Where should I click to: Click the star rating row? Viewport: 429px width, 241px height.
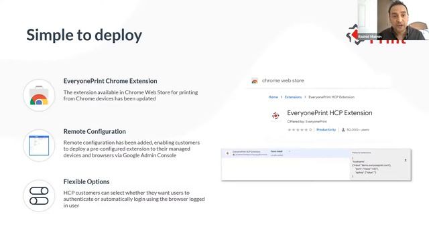tap(300, 130)
